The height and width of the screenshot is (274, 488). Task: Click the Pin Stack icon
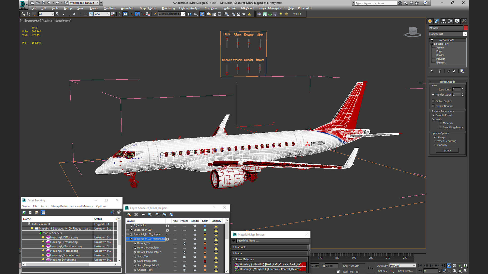coord(432,71)
